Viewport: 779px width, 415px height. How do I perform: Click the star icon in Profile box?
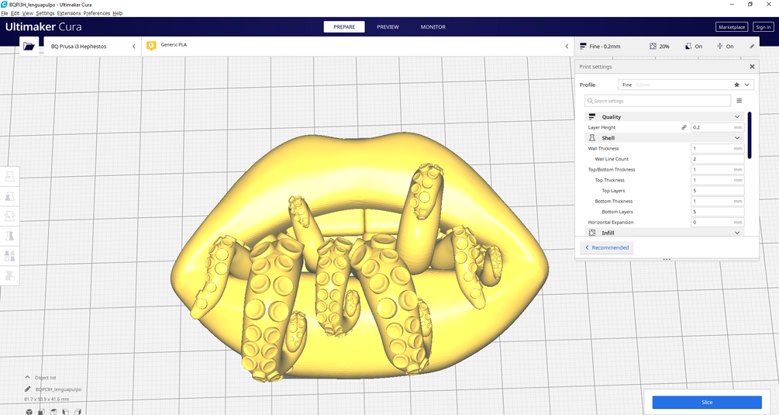click(737, 85)
